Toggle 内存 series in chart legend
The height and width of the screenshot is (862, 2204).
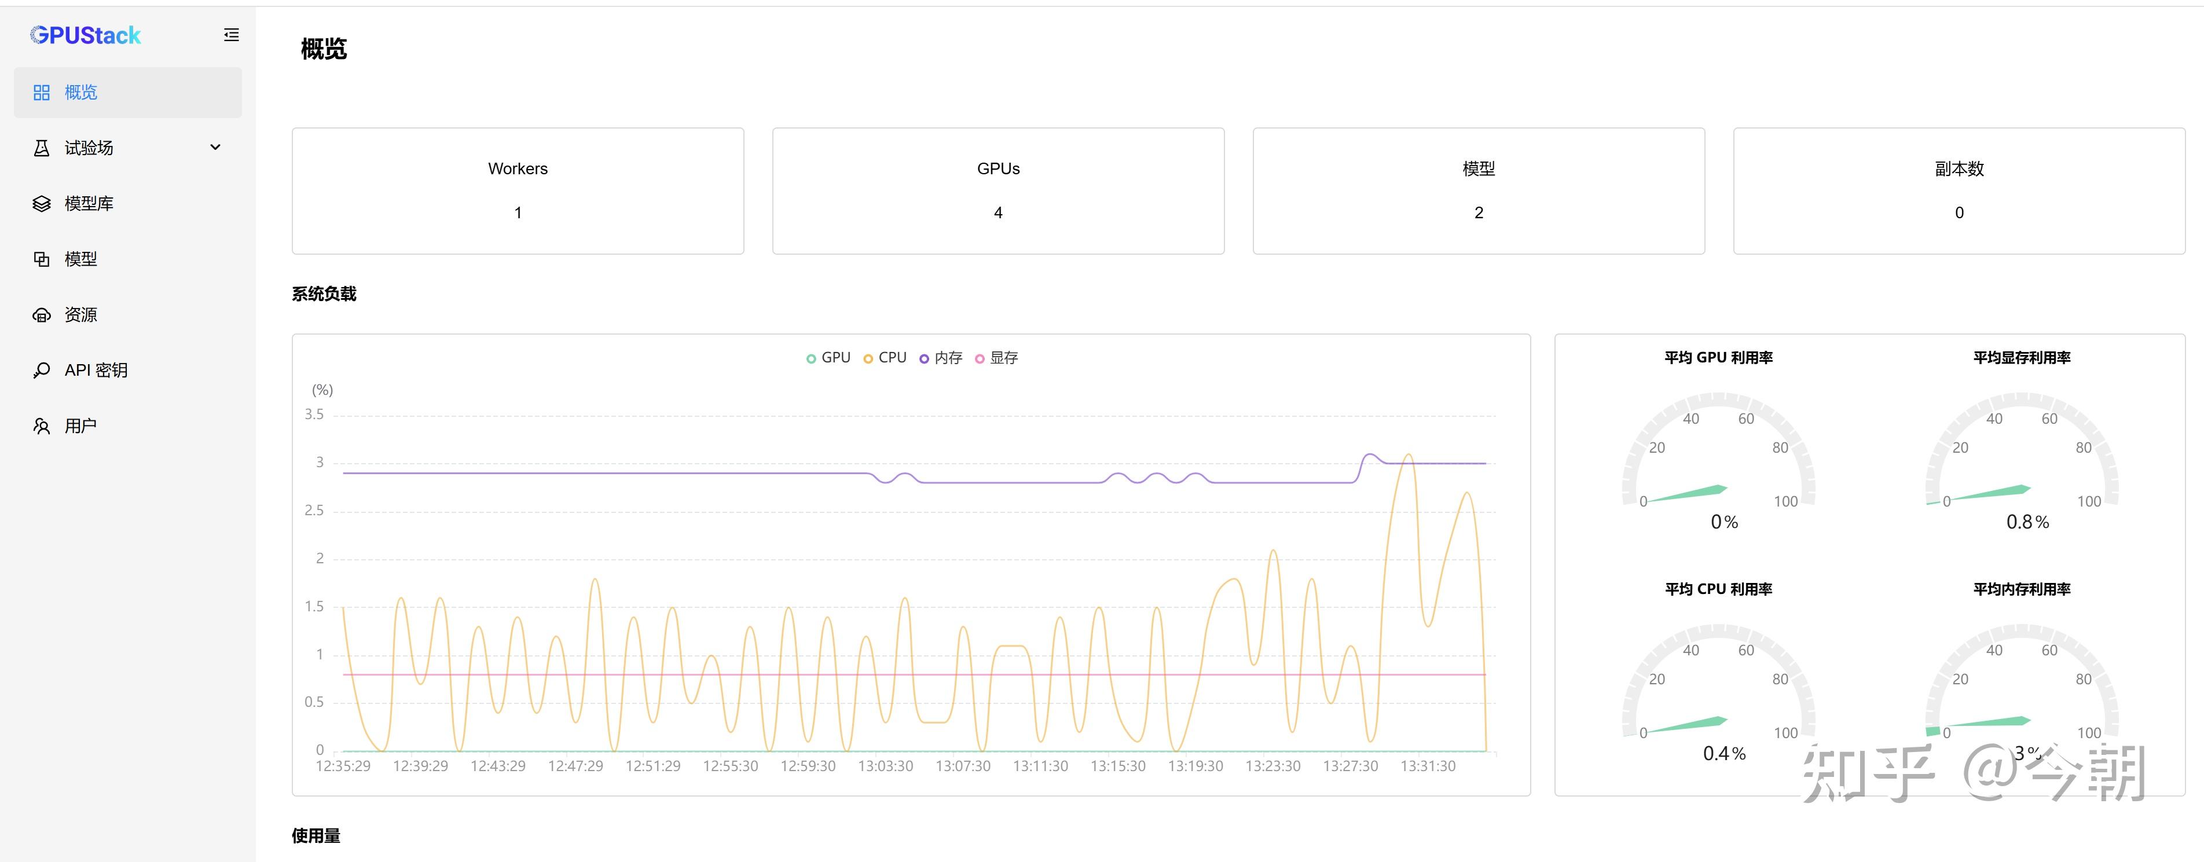[940, 358]
